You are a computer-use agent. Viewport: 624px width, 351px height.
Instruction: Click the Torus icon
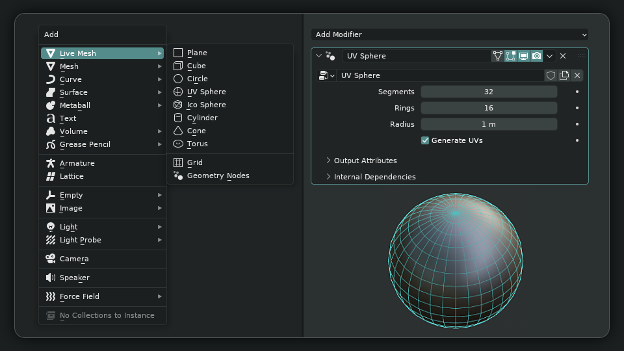pyautogui.click(x=178, y=144)
